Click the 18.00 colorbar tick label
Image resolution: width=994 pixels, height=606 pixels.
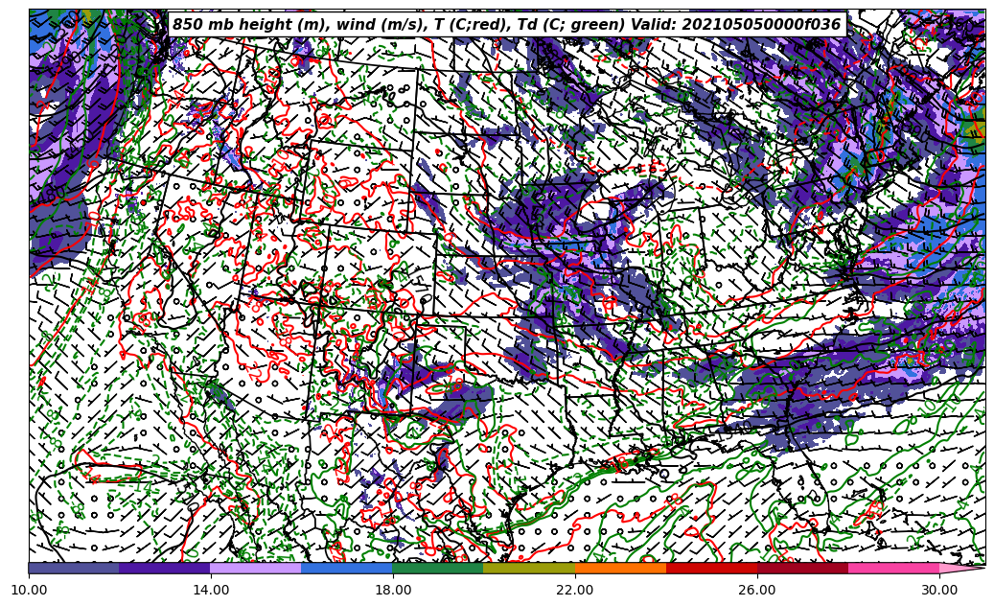click(393, 591)
